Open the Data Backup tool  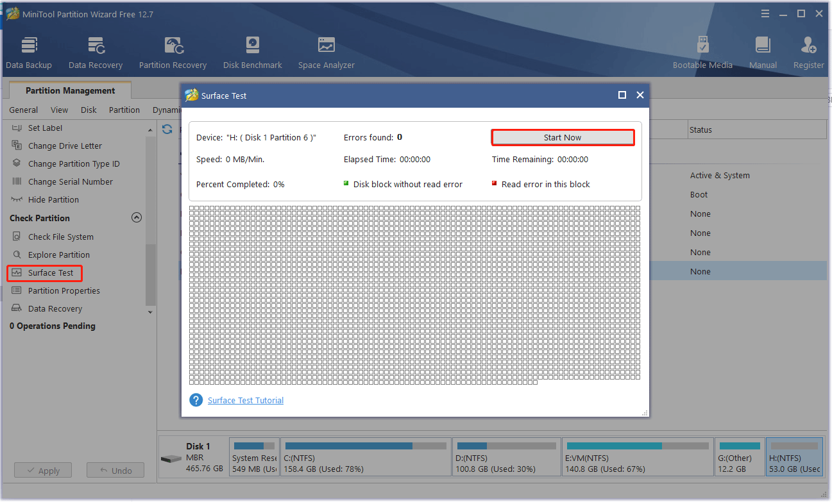coord(29,51)
